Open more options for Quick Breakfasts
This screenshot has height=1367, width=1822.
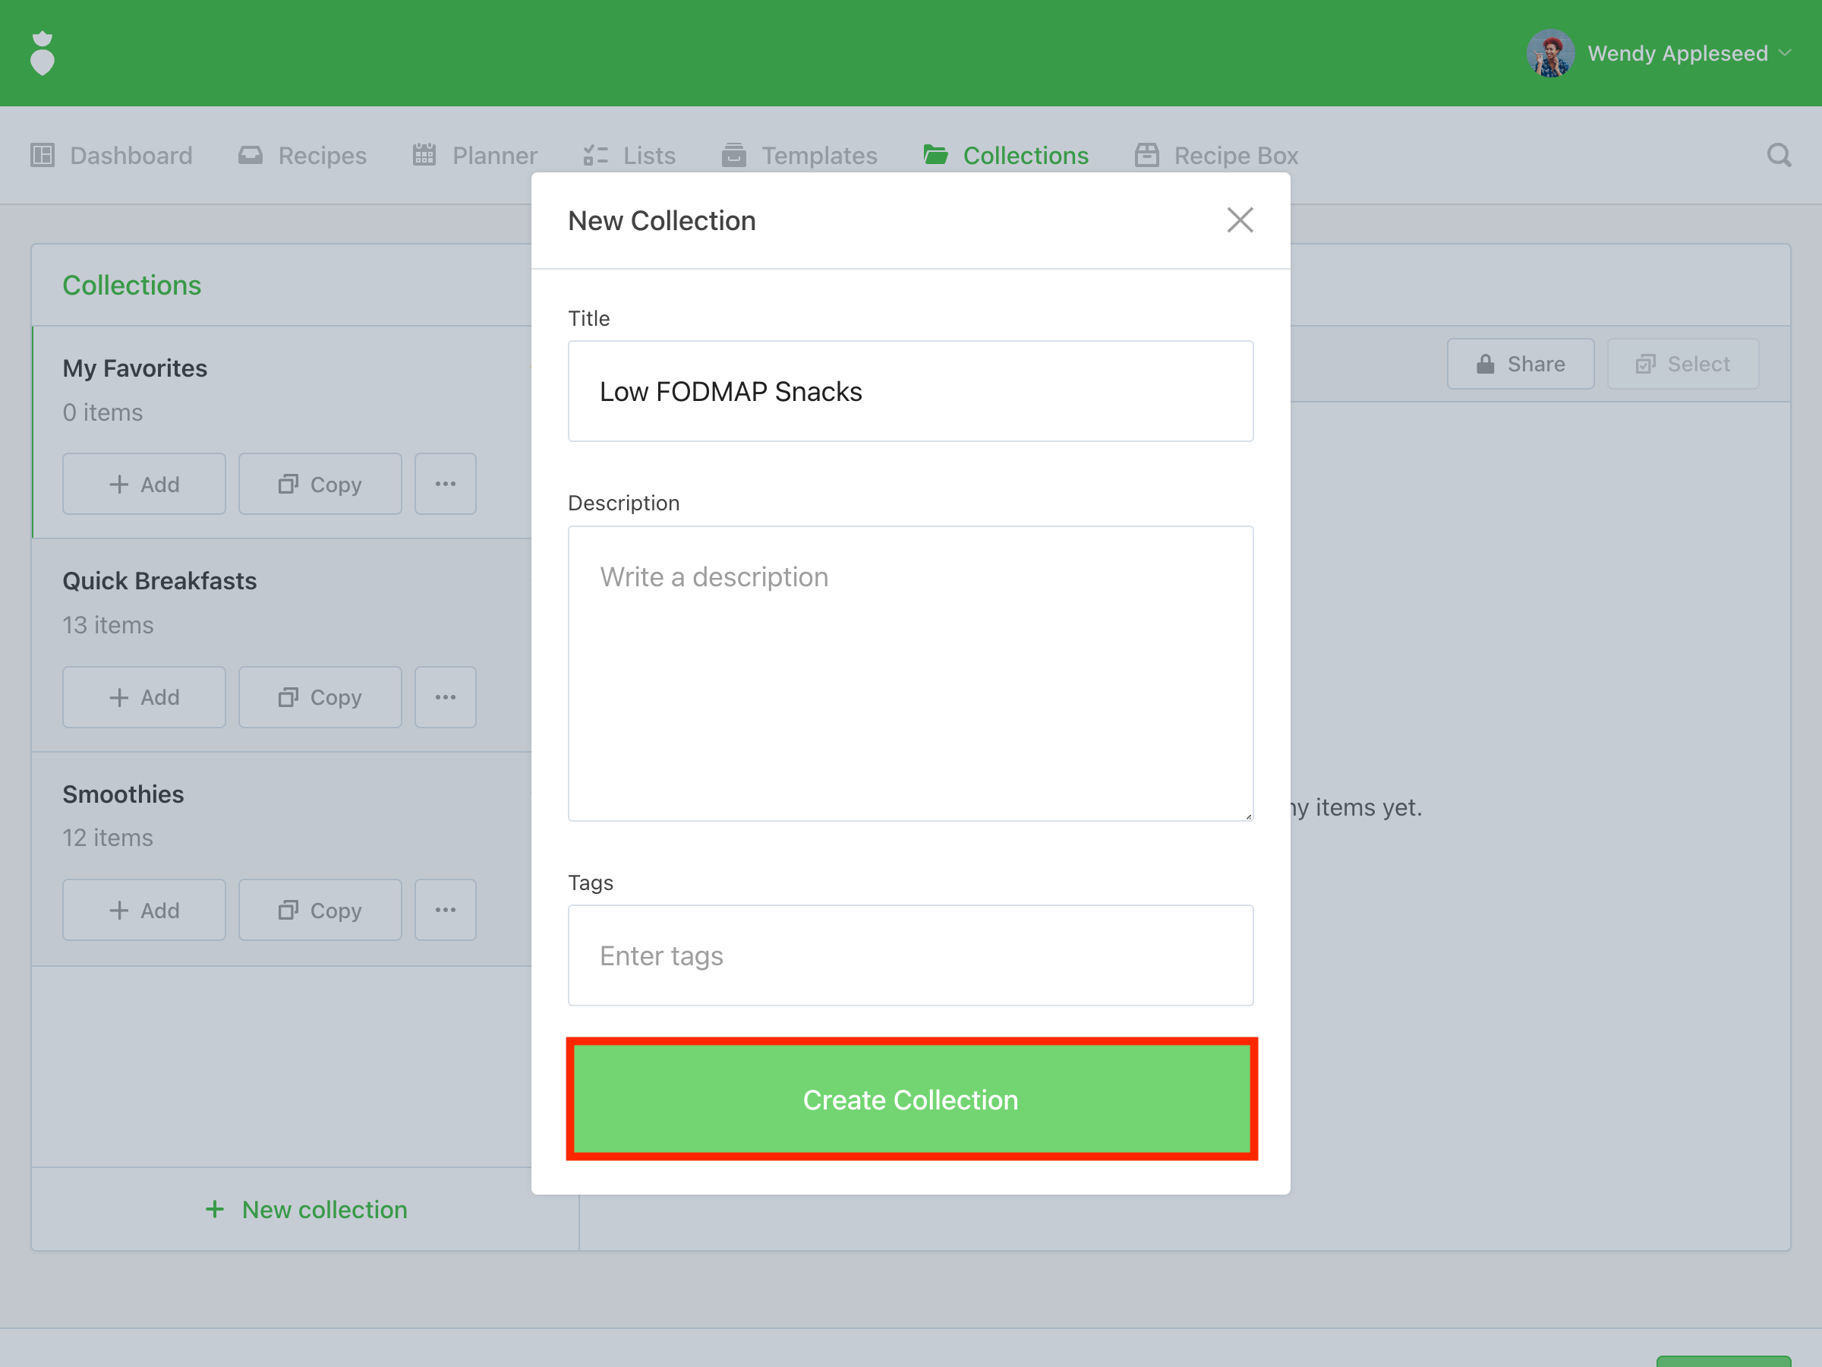tap(445, 697)
